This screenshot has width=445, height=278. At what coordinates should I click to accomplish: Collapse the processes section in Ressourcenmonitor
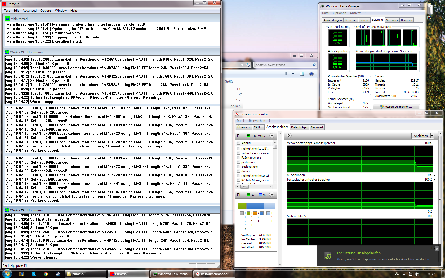coord(272,136)
